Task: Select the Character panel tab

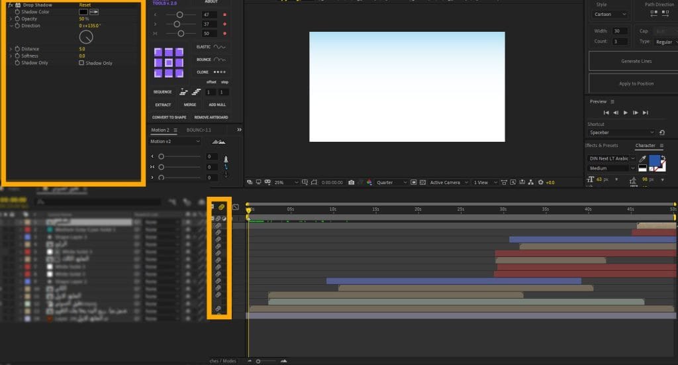Action: [645, 145]
